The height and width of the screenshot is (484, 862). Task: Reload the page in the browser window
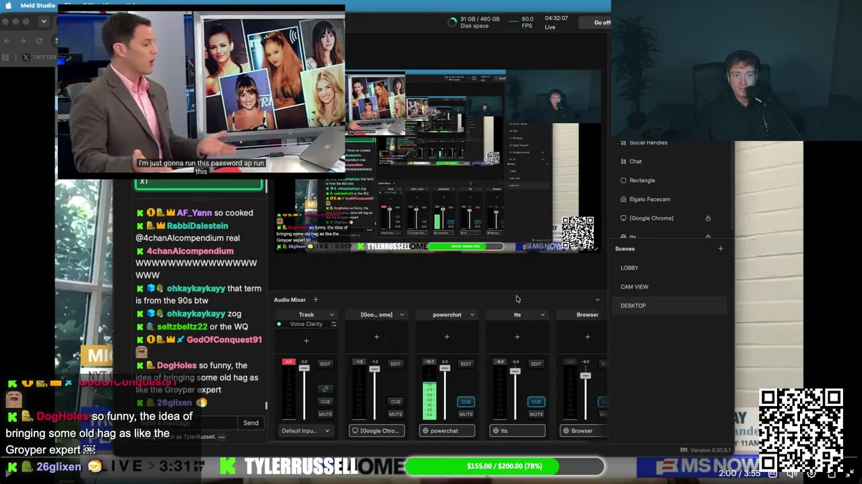click(x=39, y=40)
